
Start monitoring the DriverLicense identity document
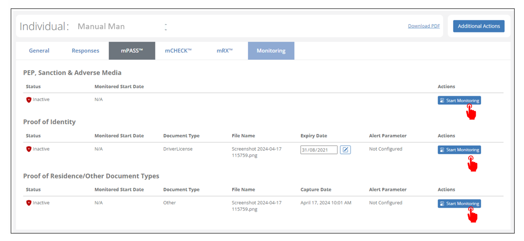pyautogui.click(x=459, y=150)
